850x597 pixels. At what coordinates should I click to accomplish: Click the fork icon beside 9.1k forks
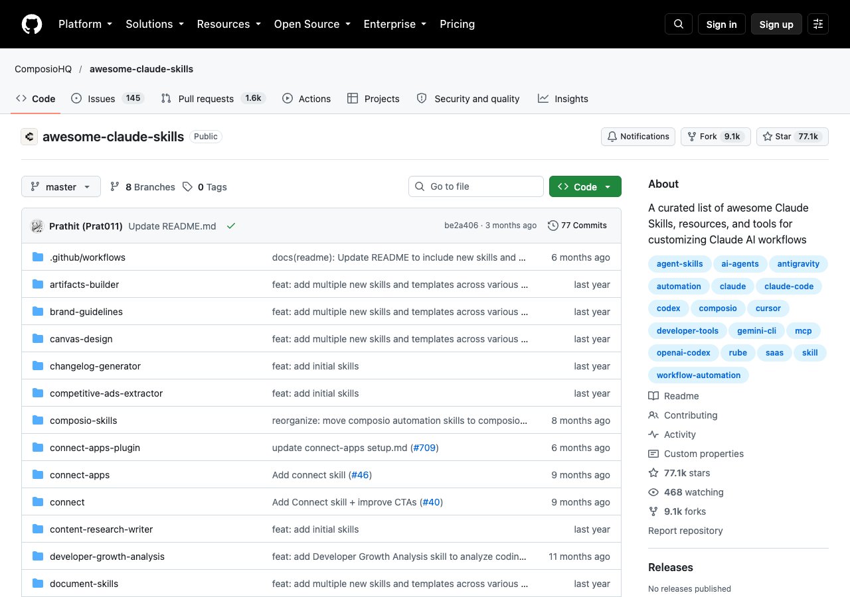tap(653, 511)
